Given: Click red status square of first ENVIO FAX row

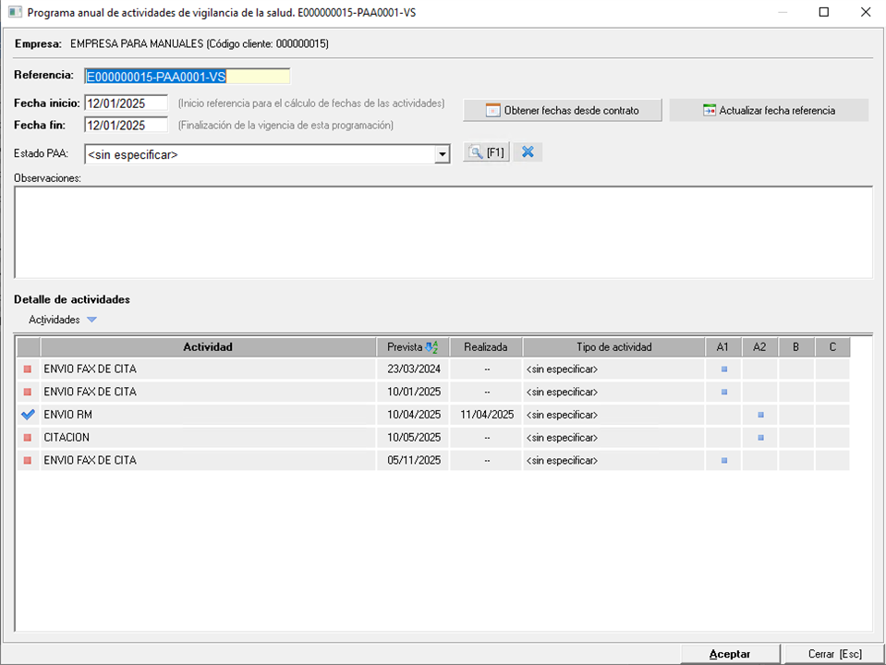Looking at the screenshot, I should [28, 369].
